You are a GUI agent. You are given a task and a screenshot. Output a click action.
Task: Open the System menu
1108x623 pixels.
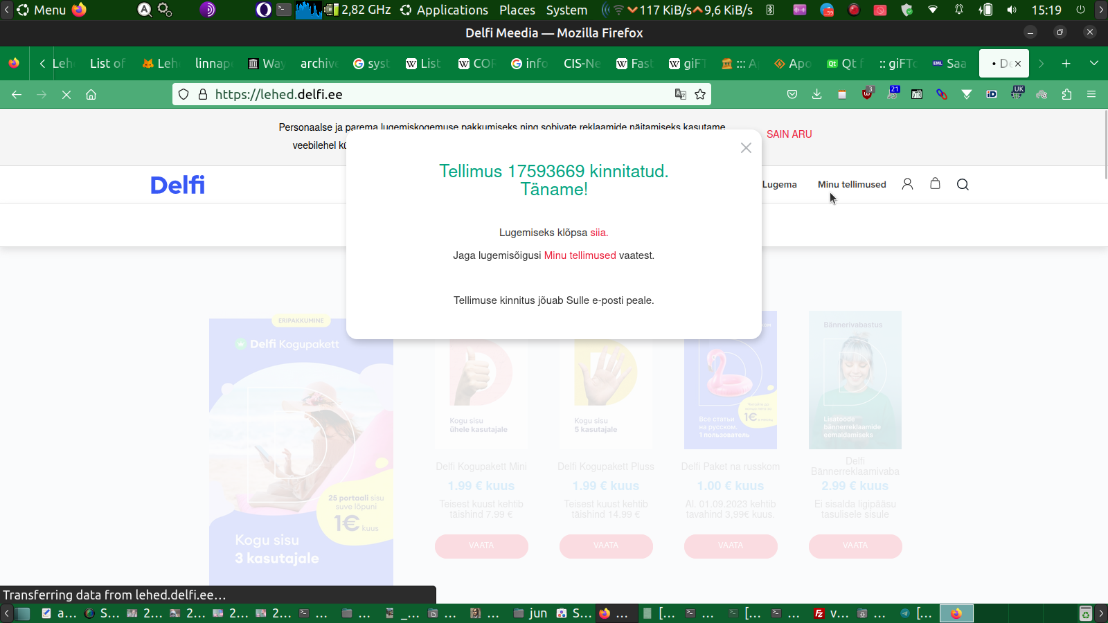[x=566, y=10]
